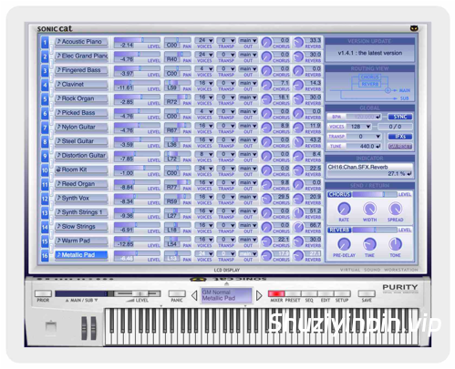Open the Global VOICES 128 dropdown
Image resolution: width=455 pixels, height=369 pixels.
click(x=360, y=127)
